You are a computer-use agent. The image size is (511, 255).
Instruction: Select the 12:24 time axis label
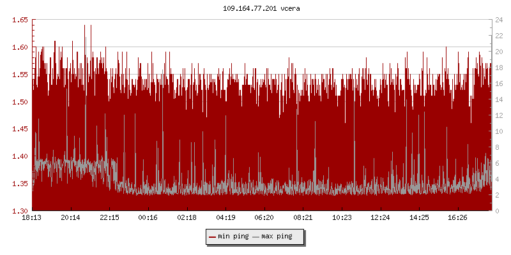coord(380,218)
